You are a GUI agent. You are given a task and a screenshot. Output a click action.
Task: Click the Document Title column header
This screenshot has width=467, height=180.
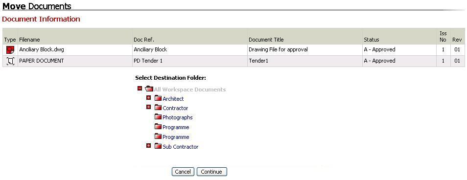pyautogui.click(x=266, y=40)
